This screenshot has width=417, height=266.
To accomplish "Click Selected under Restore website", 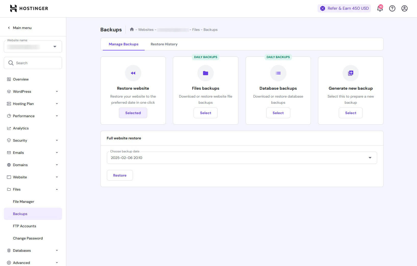I will coord(133,113).
